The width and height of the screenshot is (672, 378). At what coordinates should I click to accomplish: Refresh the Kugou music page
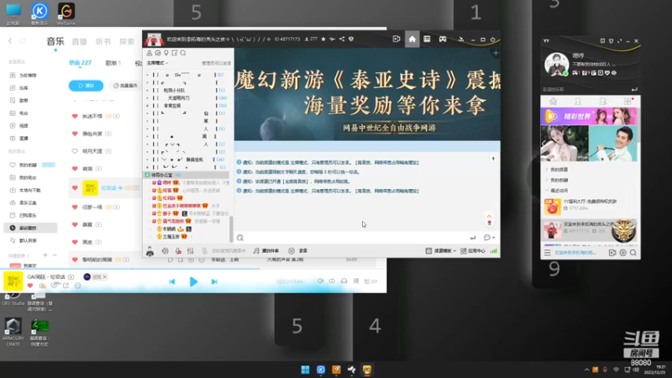[x=23, y=41]
